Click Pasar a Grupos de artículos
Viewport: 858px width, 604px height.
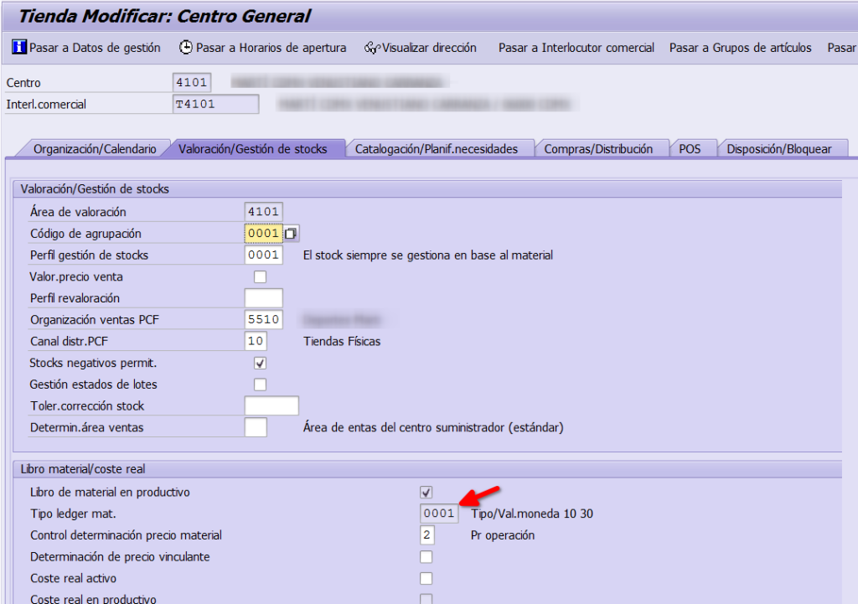point(740,48)
